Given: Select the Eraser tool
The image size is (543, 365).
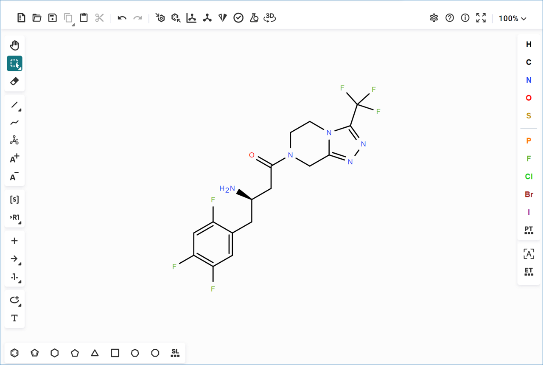Looking at the screenshot, I should [x=14, y=81].
